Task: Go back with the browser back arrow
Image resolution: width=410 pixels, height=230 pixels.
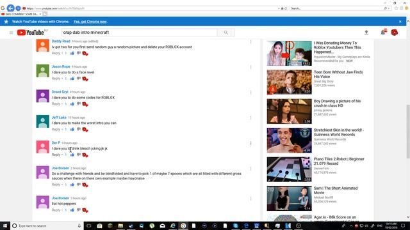Action: (10, 8)
